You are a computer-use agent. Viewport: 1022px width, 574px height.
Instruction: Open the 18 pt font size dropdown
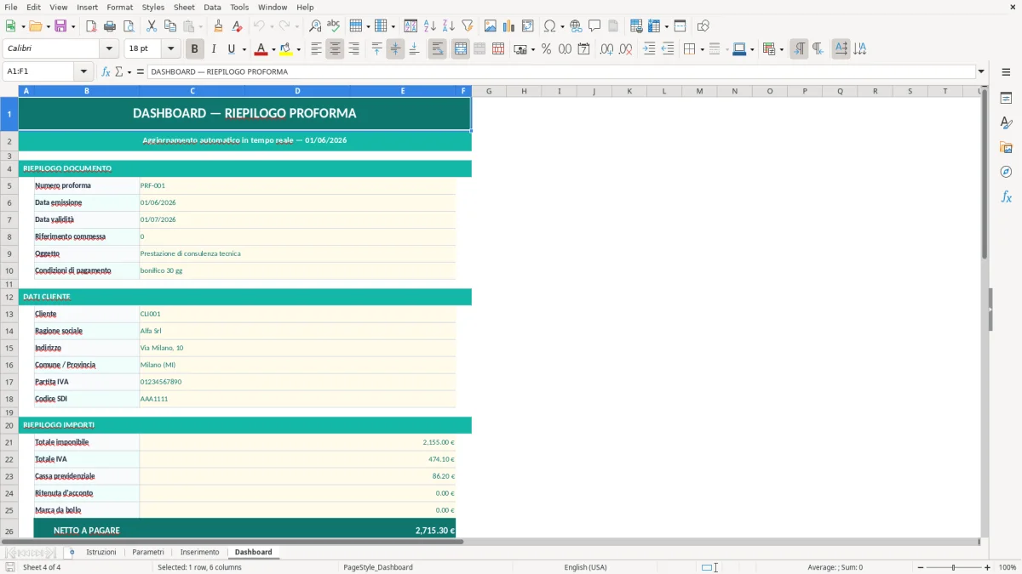[170, 49]
